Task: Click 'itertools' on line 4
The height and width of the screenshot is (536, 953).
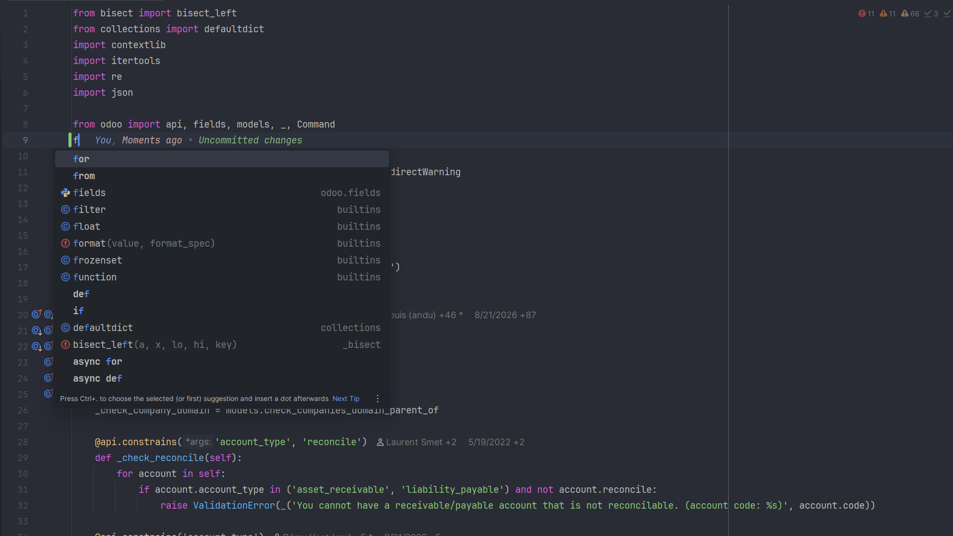Action: (136, 61)
